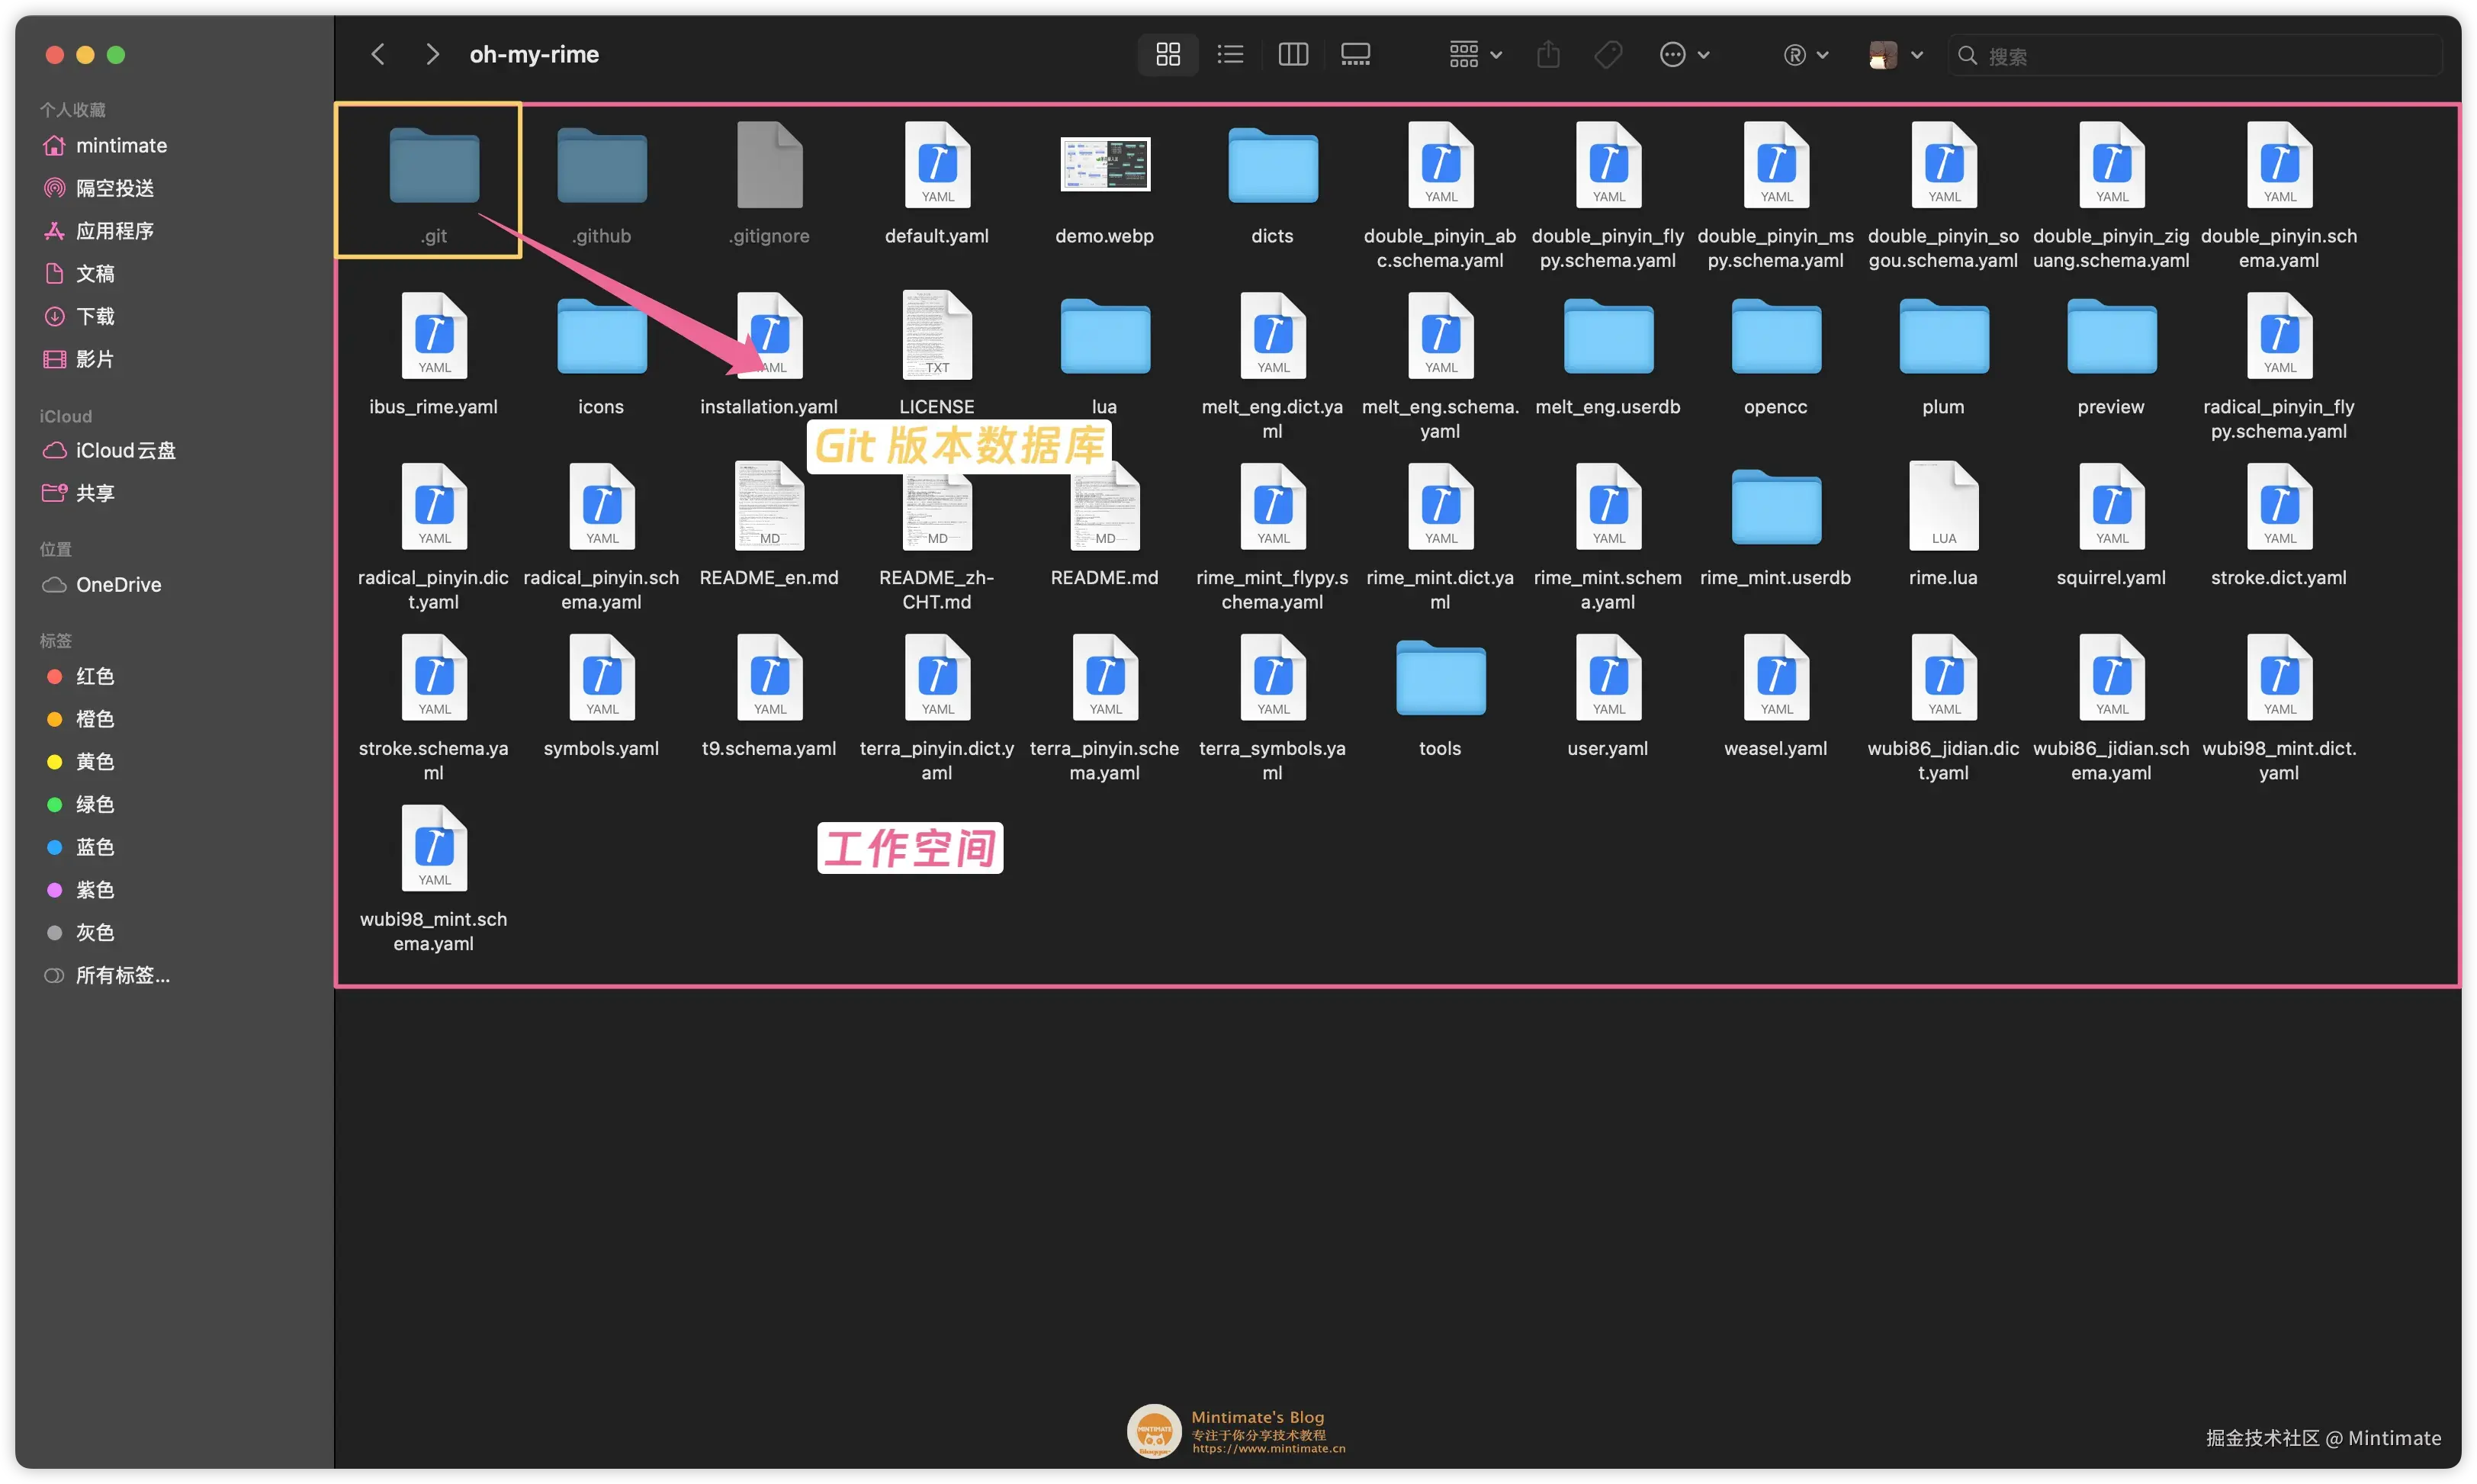Click the Share toolbar icon

point(1547,55)
